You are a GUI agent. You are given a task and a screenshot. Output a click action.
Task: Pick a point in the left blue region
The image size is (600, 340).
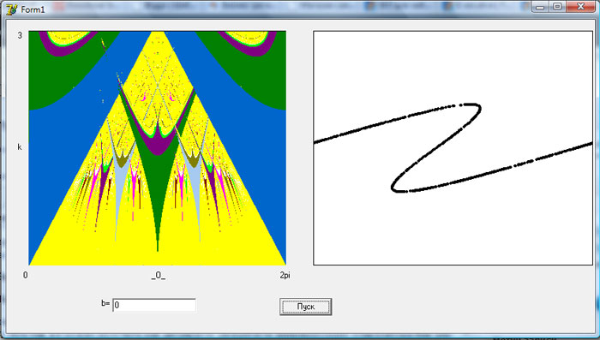tap(57, 161)
